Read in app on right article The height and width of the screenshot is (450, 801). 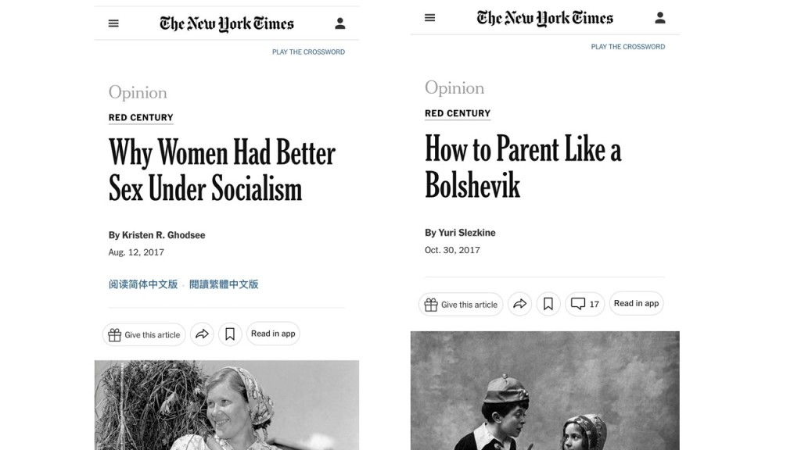coord(636,304)
